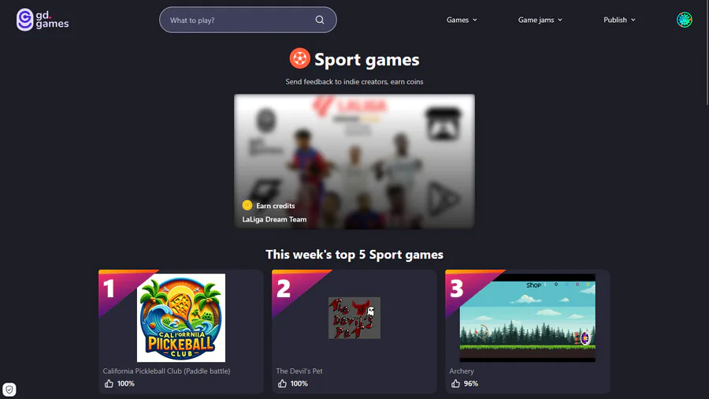The image size is (709, 399).
Task: Open the LaLiga Dream Team featured banner
Action: click(x=354, y=161)
